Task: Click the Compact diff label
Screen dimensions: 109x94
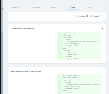Action: 83,16
